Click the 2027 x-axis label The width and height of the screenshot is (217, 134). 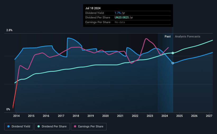point(209,116)
